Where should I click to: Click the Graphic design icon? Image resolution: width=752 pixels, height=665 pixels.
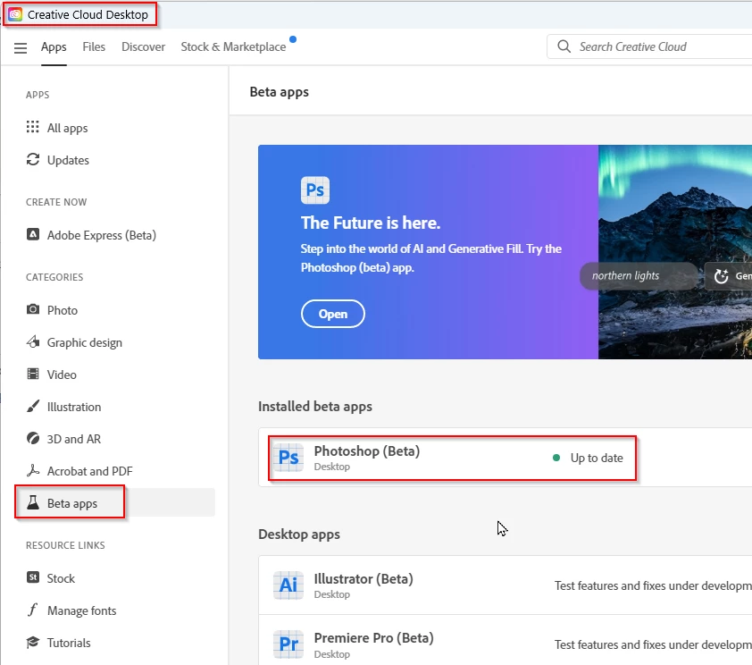pos(33,341)
